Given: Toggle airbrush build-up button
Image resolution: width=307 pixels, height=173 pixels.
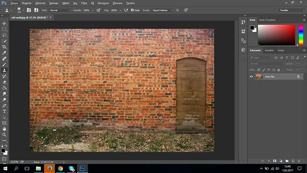Looking at the screenshot, I should coord(126,10).
